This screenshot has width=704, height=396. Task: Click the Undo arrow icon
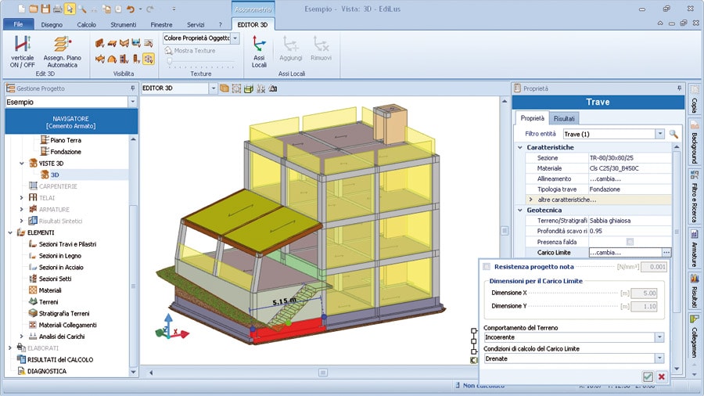pos(130,9)
